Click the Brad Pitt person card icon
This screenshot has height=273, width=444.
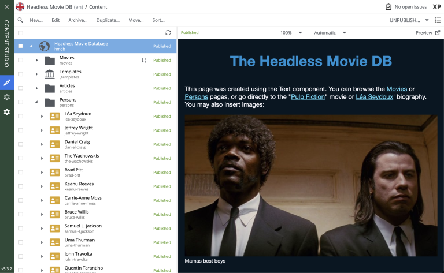55,172
